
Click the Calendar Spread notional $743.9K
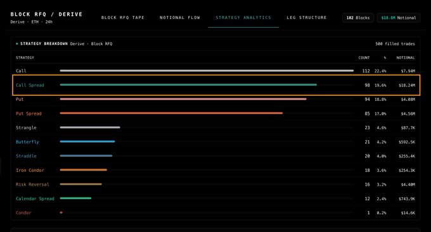click(407, 199)
